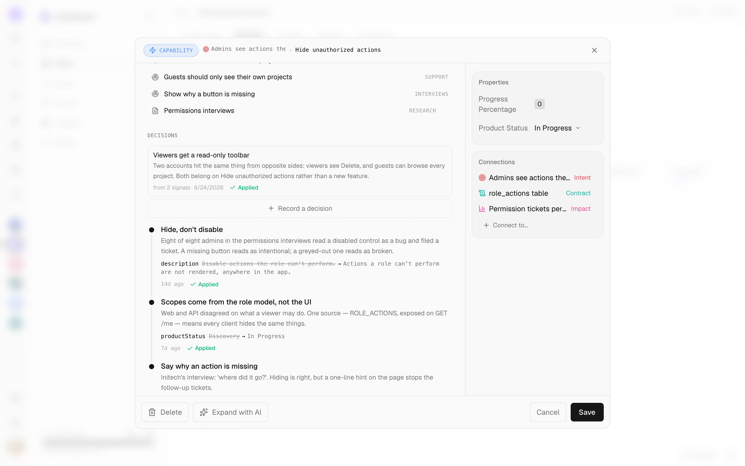This screenshot has width=745, height=466.
Task: Open Admins see actions connection
Action: pyautogui.click(x=535, y=178)
